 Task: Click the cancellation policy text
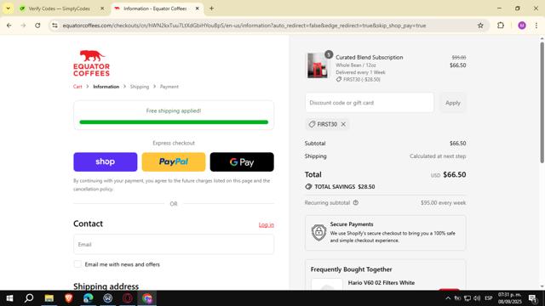(x=93, y=189)
